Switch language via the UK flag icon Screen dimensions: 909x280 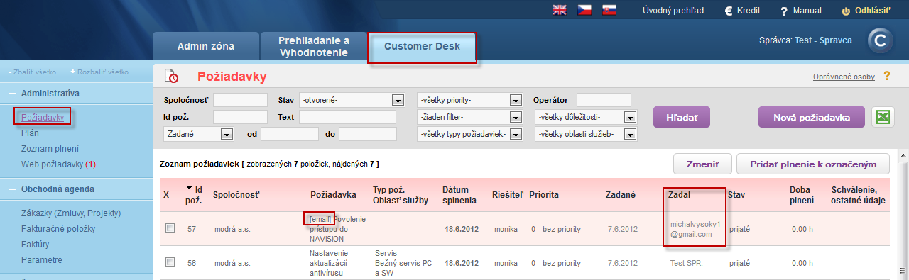point(560,10)
